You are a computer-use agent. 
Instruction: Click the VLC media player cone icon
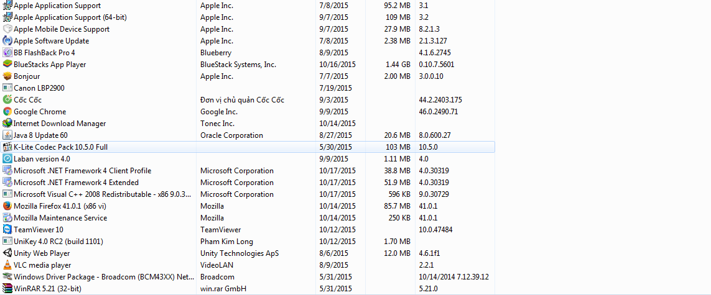point(7,265)
